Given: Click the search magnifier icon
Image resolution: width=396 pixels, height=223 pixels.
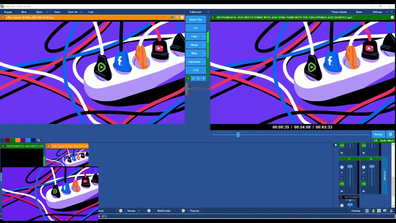Looking at the screenshot, I should (39, 140).
